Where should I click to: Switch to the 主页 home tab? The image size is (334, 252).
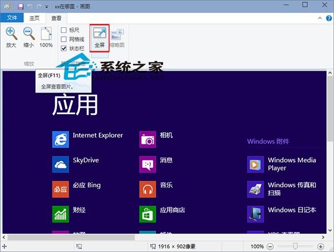coord(35,17)
